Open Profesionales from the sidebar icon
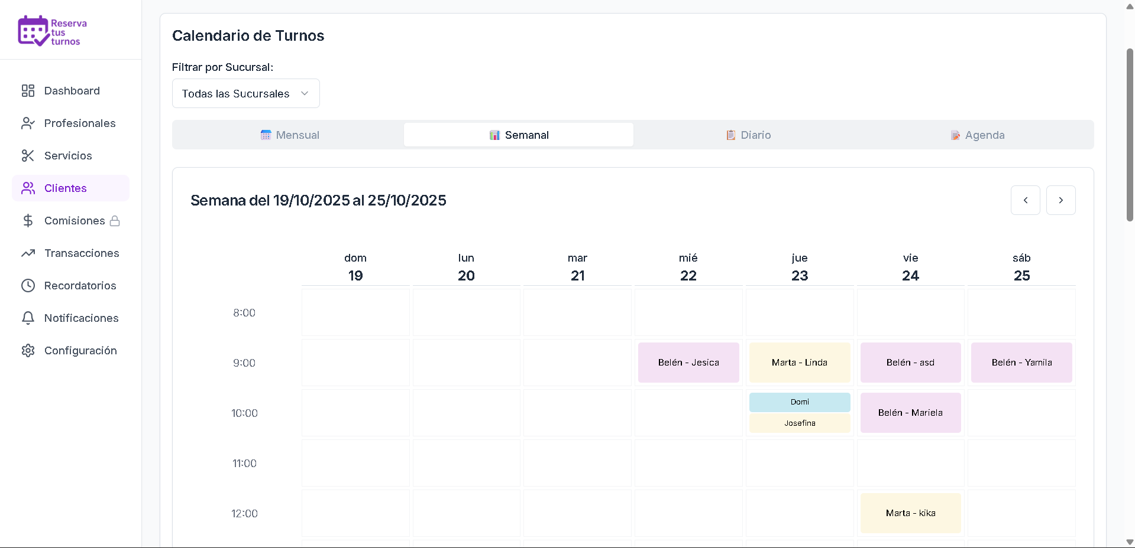1135x548 pixels. (28, 123)
